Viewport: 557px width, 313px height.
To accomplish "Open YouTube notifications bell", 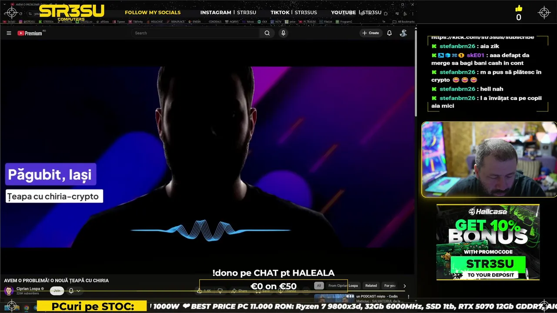I will pyautogui.click(x=389, y=33).
